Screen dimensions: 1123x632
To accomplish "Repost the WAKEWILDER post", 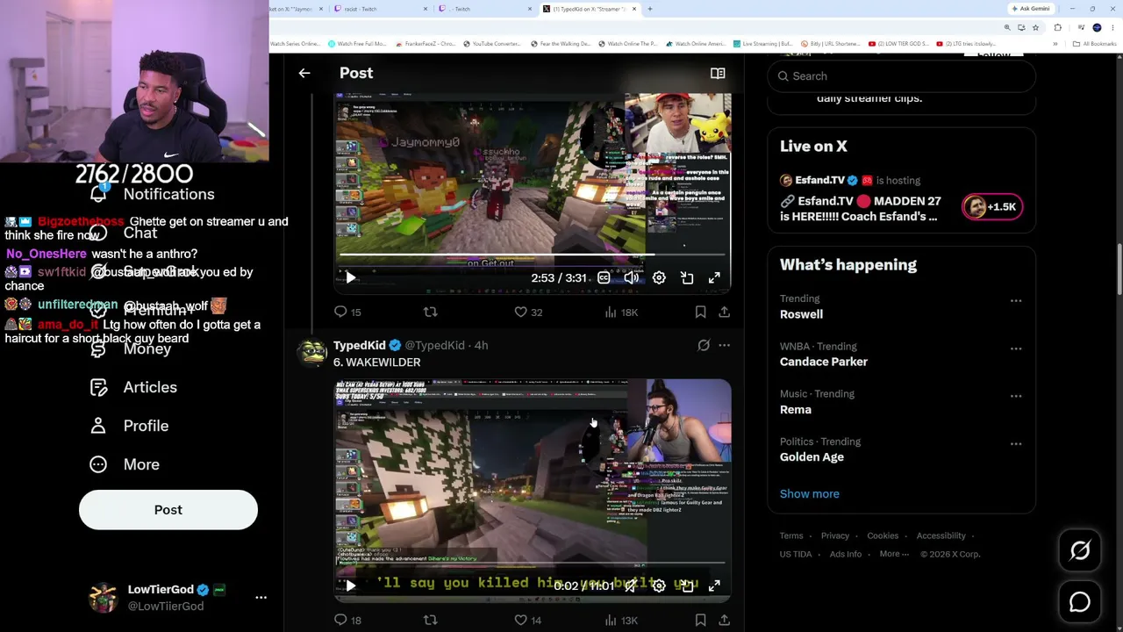I will click(x=430, y=620).
